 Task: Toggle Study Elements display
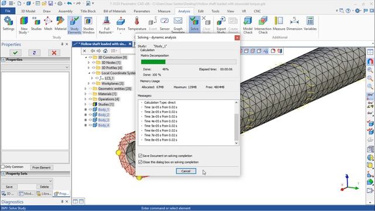pos(74,25)
